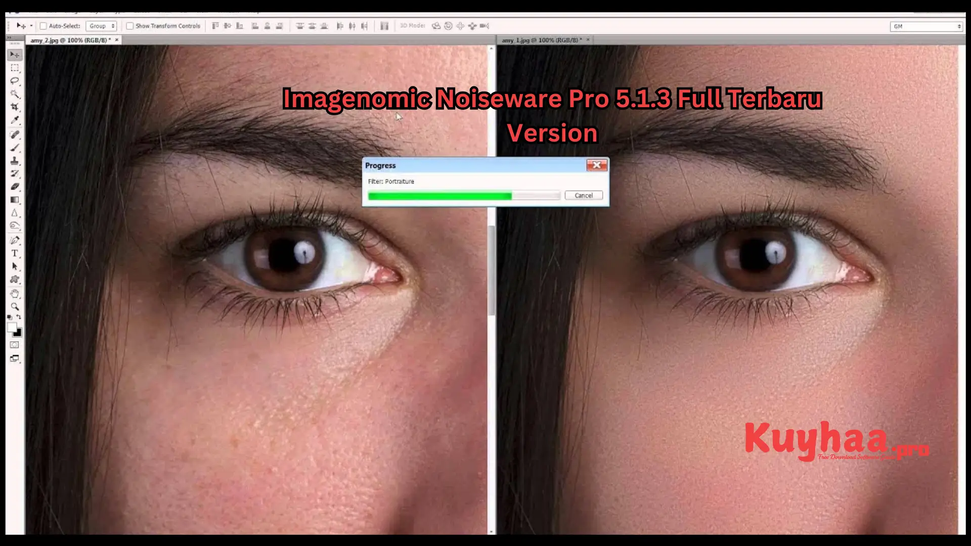Select the Rectangular Marquee tool

click(x=15, y=68)
